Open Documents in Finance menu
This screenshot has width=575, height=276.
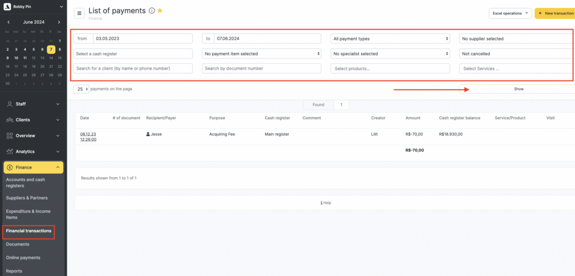pos(18,244)
